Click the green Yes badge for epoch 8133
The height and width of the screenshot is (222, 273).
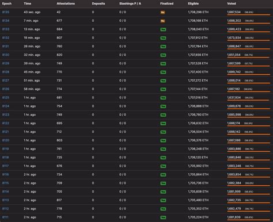pos(163,29)
